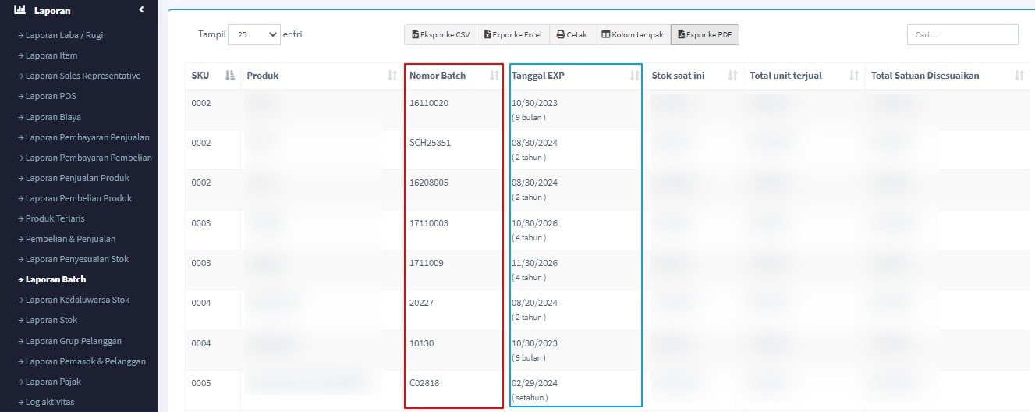1035x412 pixels.
Task: Open Laporan Pajak report
Action: 49,382
